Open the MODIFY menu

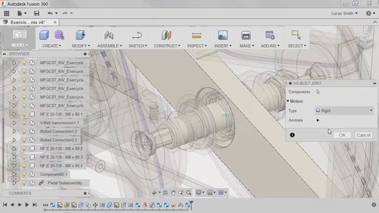(x=81, y=46)
